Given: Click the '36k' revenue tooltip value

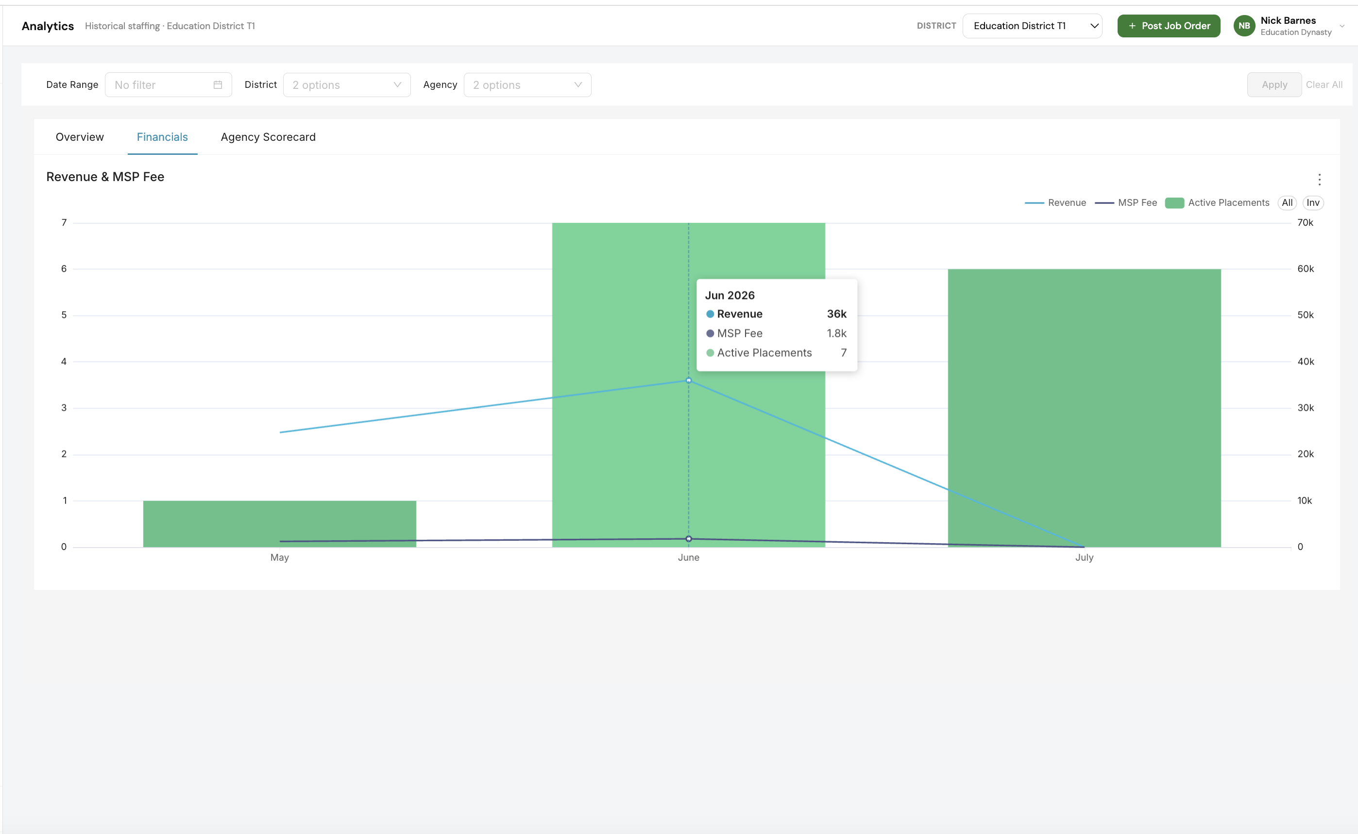Looking at the screenshot, I should 836,314.
